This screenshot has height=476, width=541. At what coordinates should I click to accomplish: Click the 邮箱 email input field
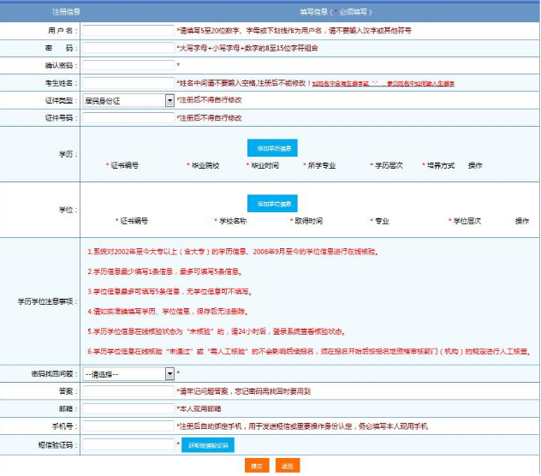click(128, 409)
